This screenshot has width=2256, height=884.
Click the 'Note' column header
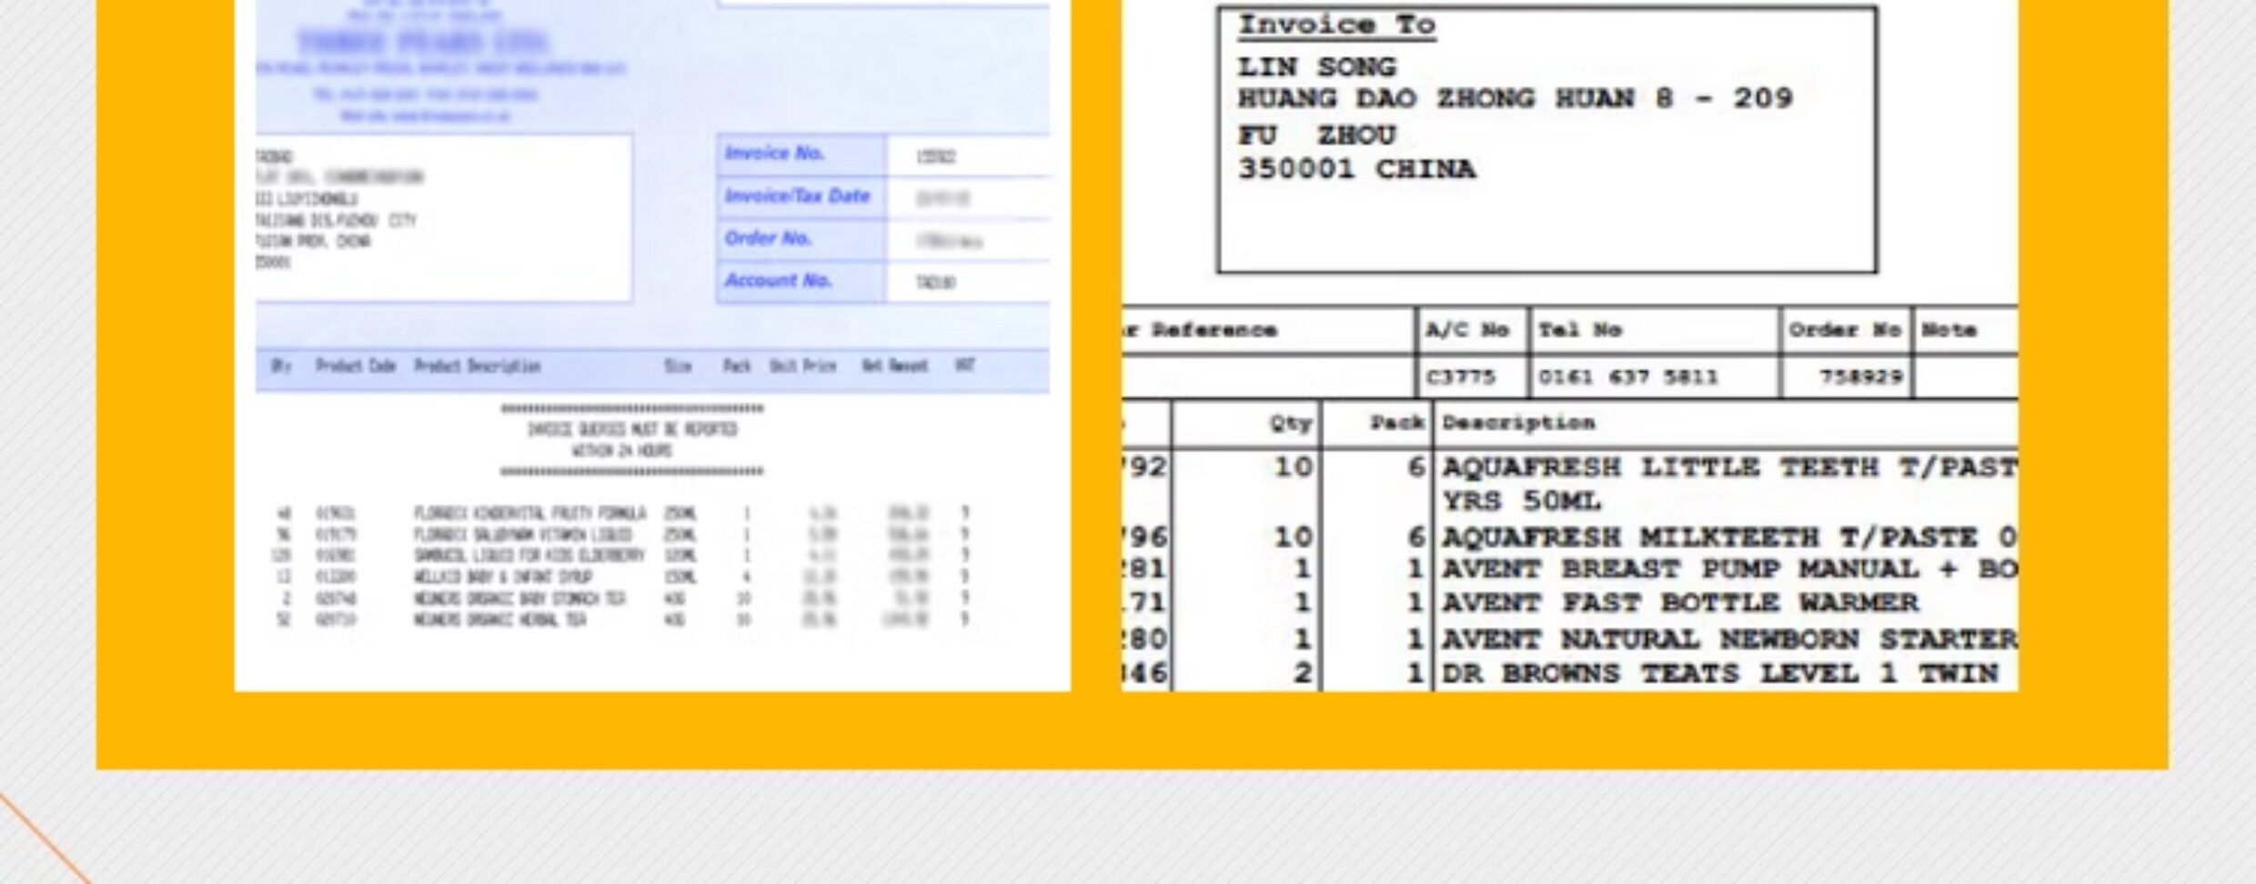[1949, 330]
